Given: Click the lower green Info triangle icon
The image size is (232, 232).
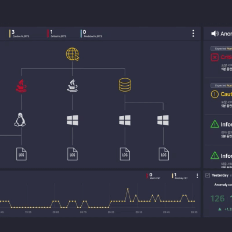Looking at the screenshot, I should click(x=215, y=155).
